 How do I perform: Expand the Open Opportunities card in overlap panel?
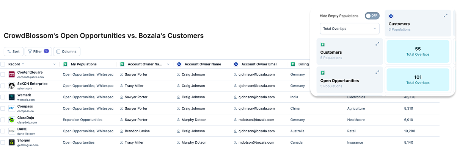pyautogui.click(x=377, y=72)
